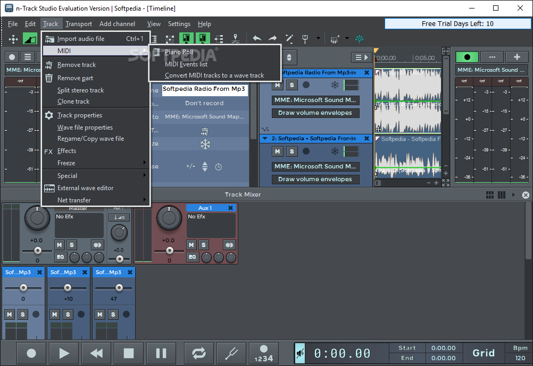
Task: Click the 0:05.00 mark on timeline ruler
Action: (425, 58)
